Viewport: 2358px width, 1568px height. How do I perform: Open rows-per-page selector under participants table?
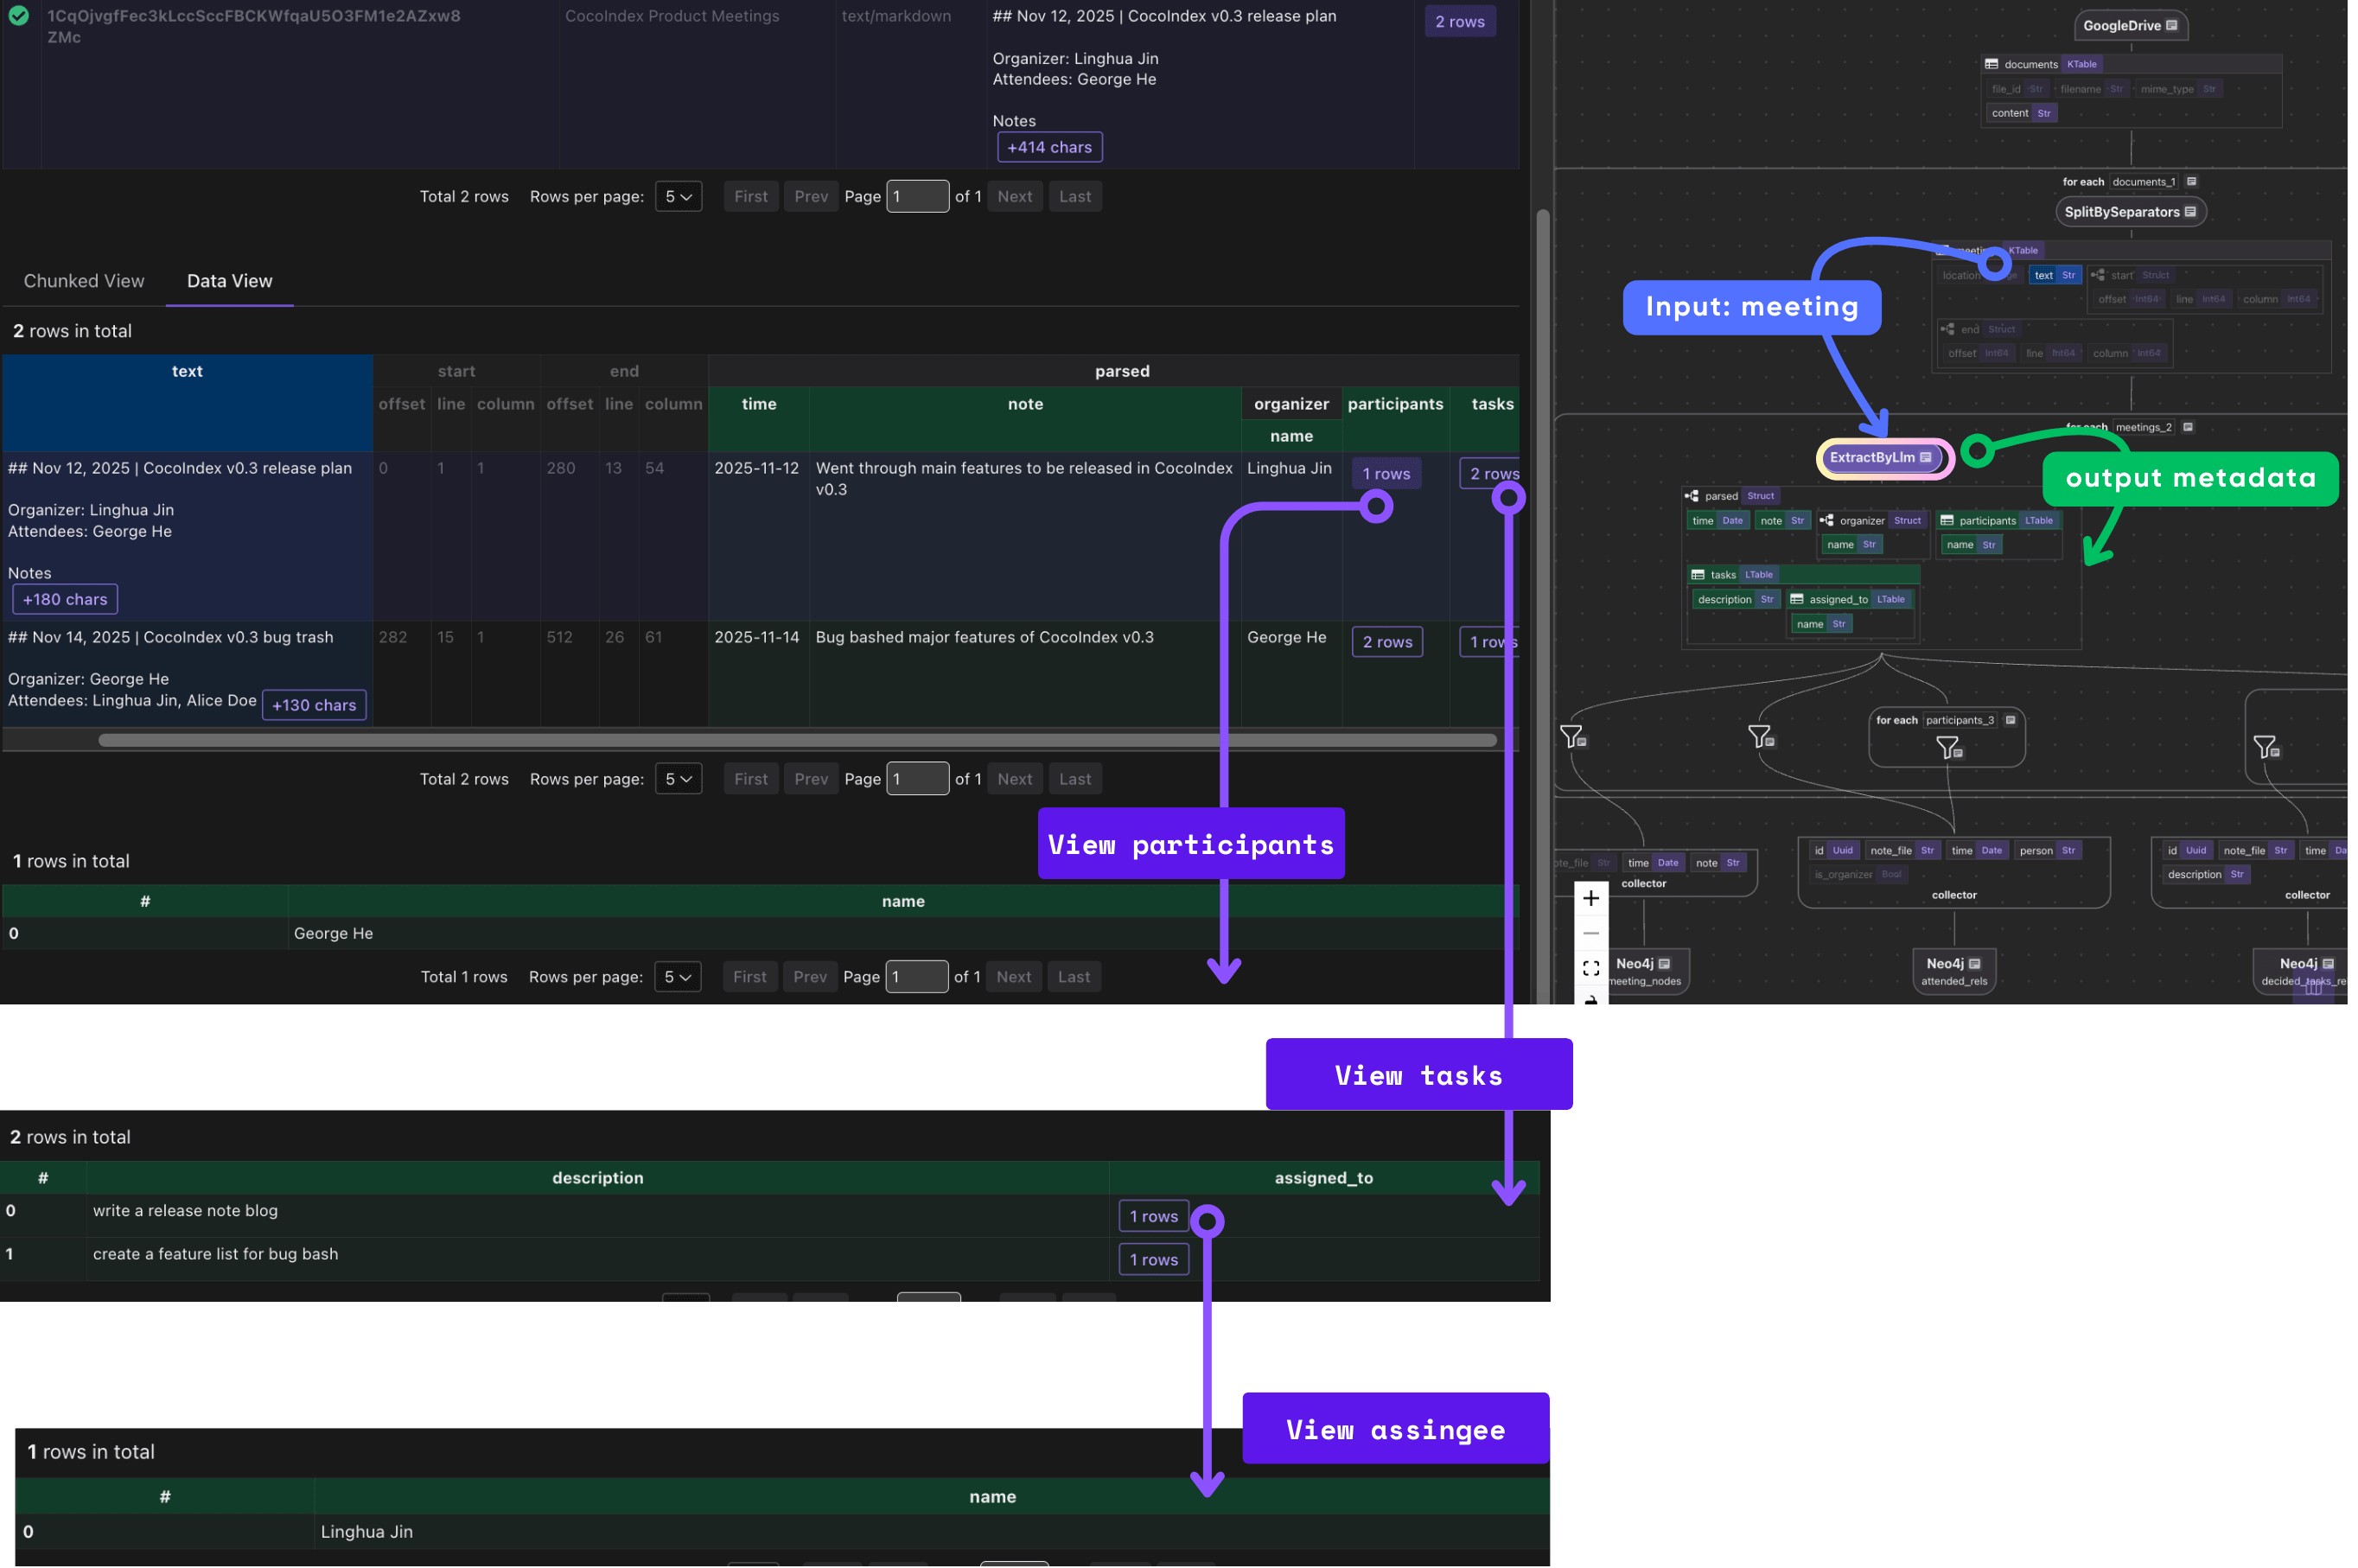[678, 976]
